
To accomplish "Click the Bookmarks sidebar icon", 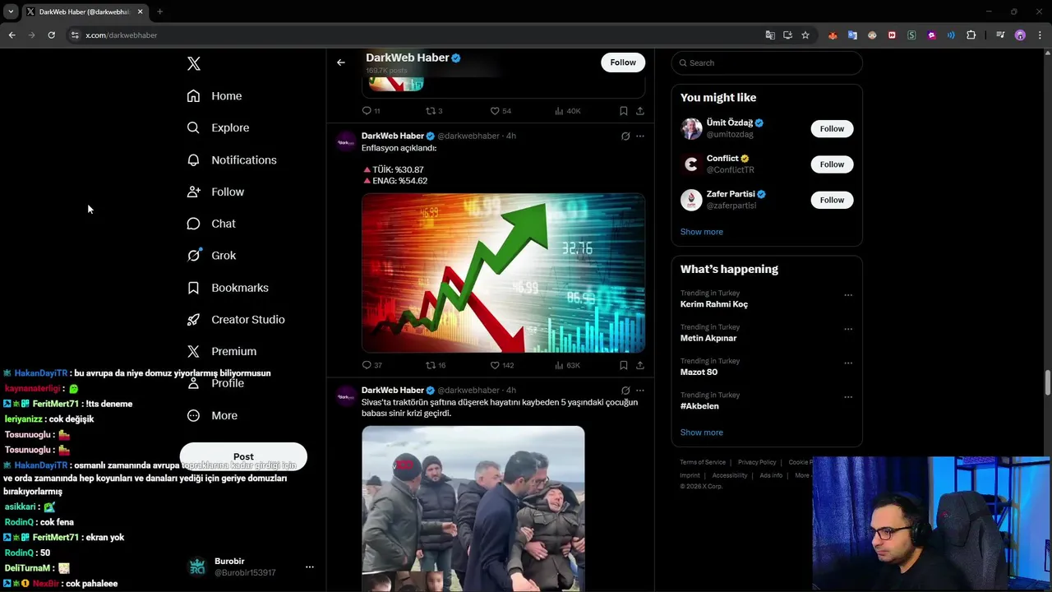I will [193, 288].
